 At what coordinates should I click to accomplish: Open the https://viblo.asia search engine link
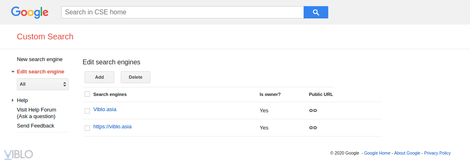click(112, 126)
